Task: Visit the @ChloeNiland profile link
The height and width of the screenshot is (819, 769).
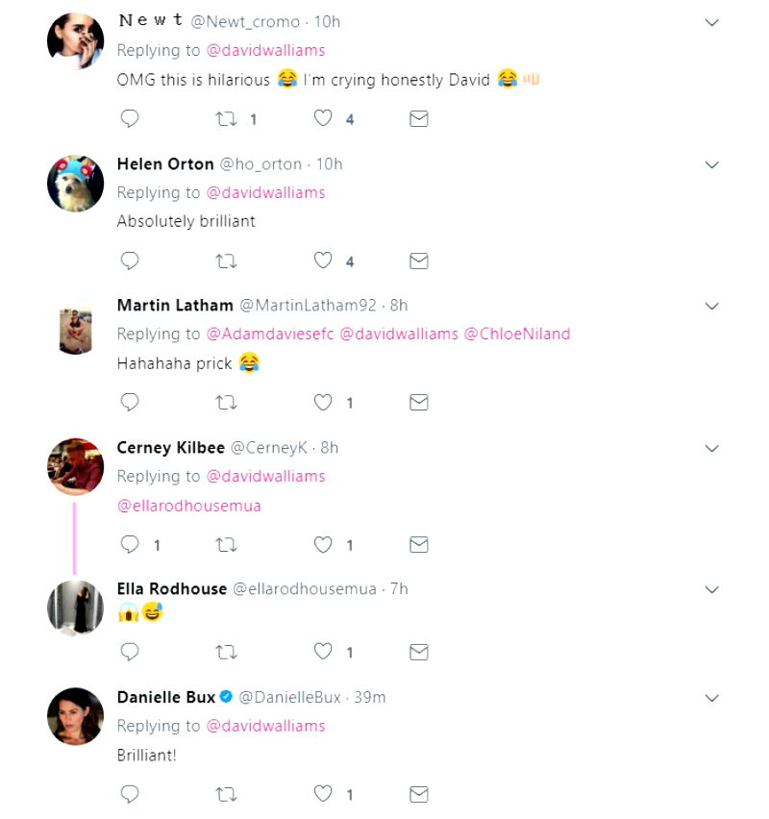Action: [x=517, y=335]
